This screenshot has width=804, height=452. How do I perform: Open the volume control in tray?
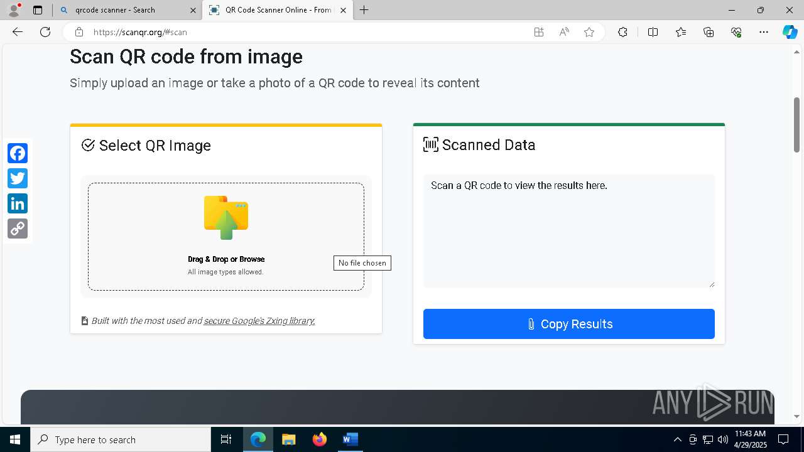(x=722, y=439)
